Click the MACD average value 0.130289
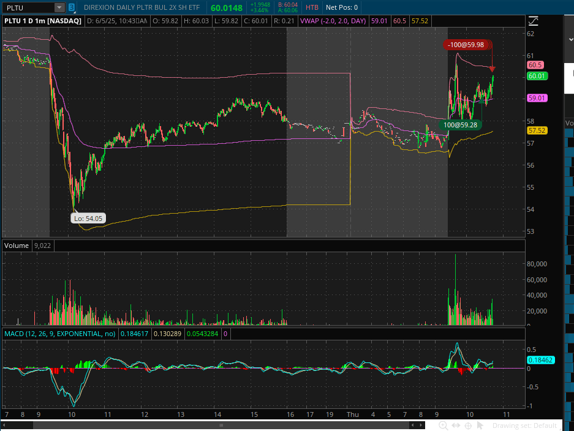Viewport: 574px width, 431px height. click(167, 334)
